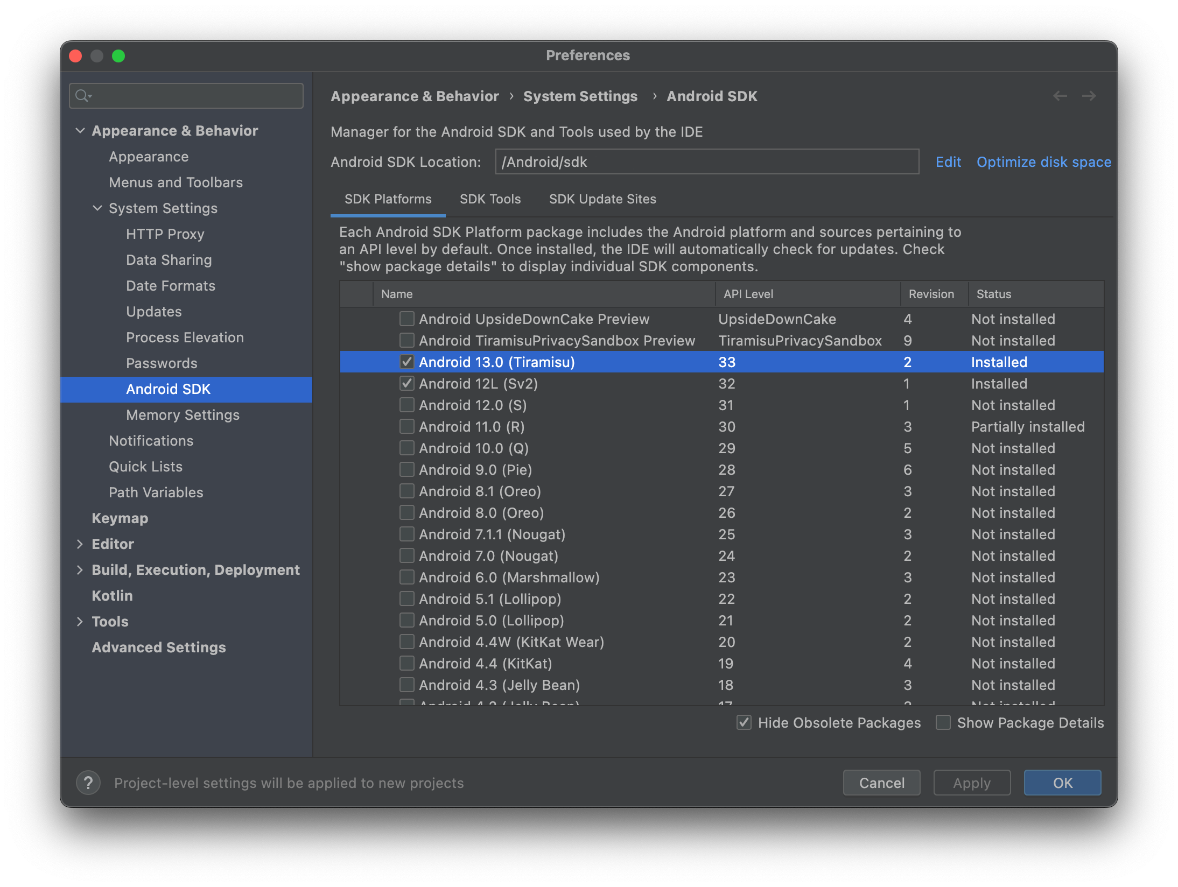Viewport: 1178px width, 887px height.
Task: Uncheck Android 12L (Sv2) platform
Action: pos(406,383)
